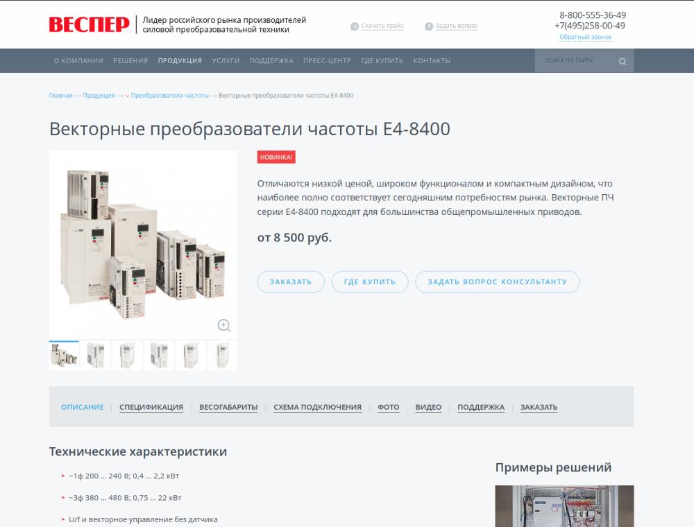Open the УСЛУГИ menu

click(x=226, y=60)
